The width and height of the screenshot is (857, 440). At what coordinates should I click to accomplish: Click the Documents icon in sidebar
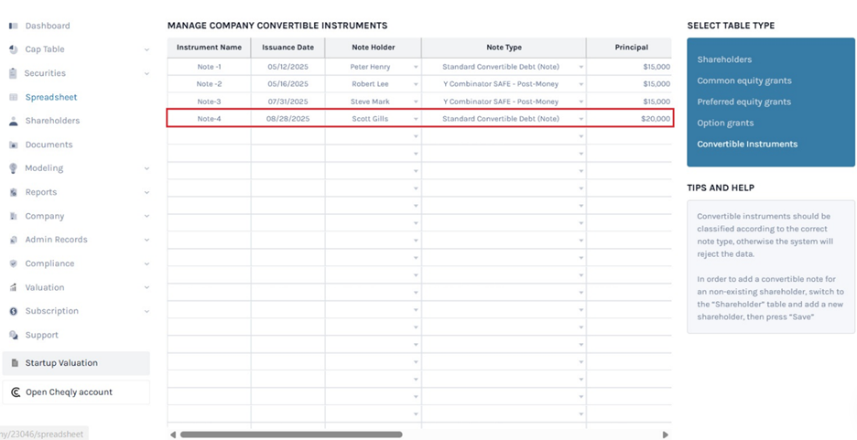14,145
